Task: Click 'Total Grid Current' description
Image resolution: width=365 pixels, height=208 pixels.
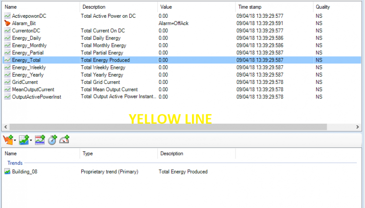Action: 100,82
